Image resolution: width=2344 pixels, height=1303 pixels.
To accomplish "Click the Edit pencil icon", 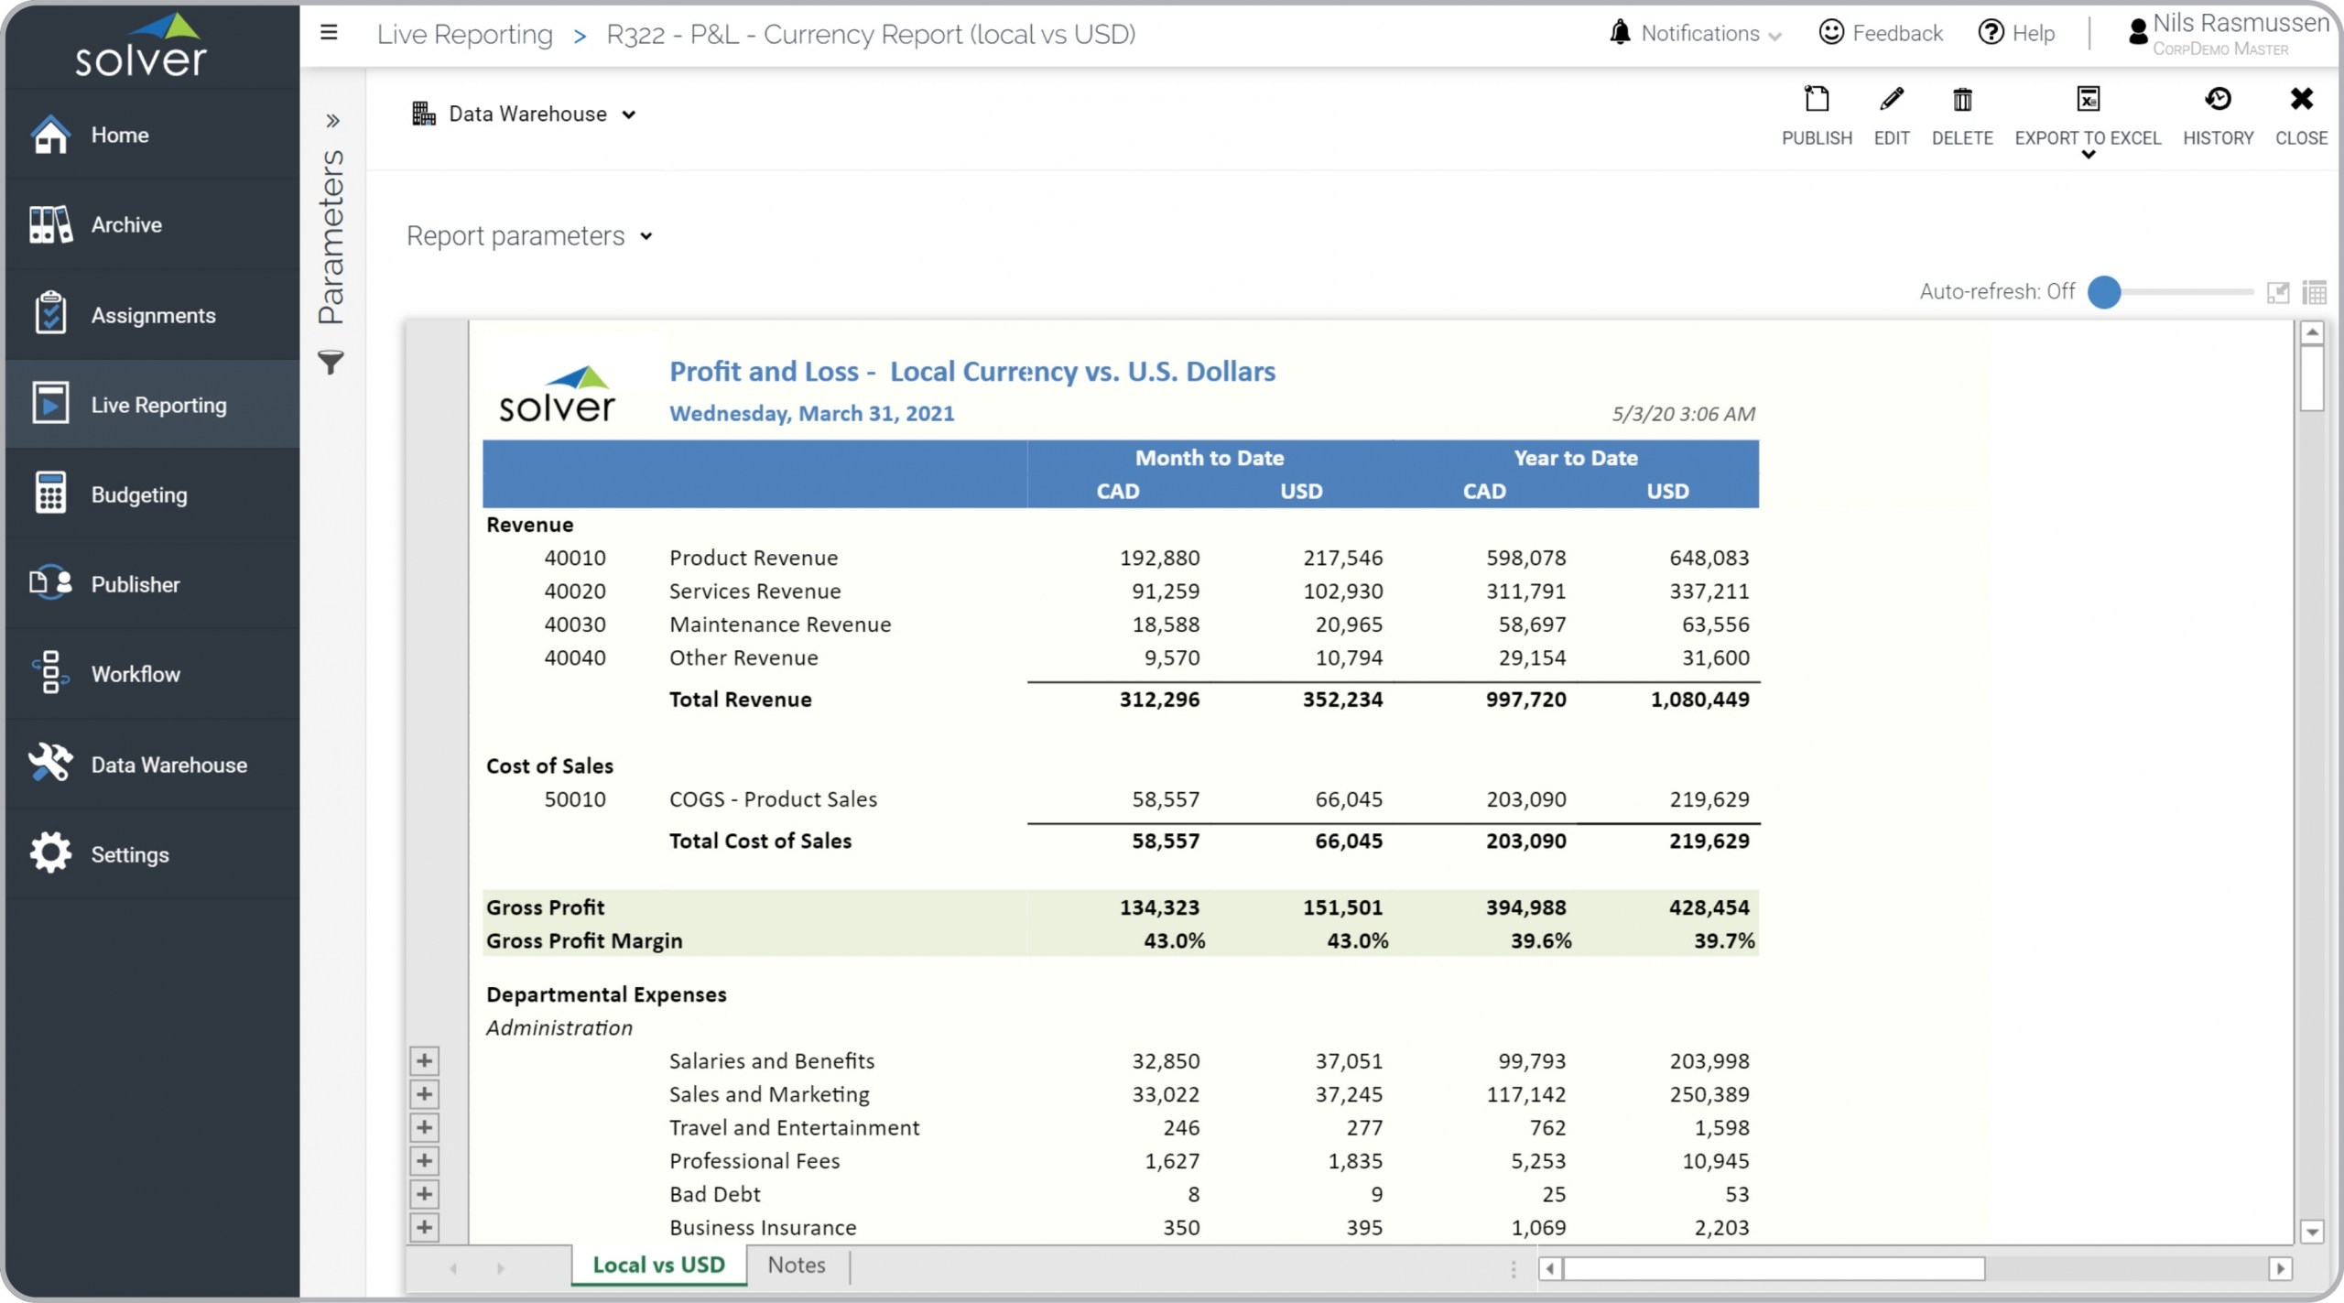I will [x=1891, y=100].
